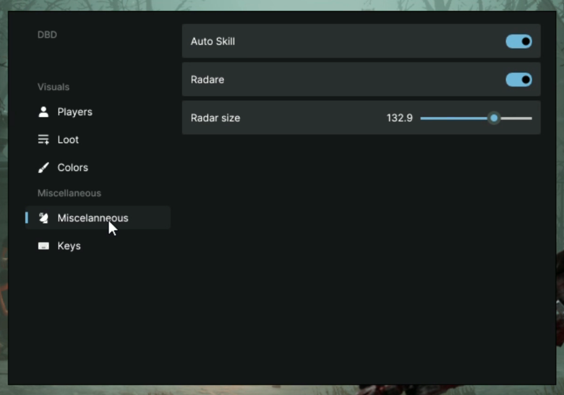Click the Miscelanneous sidebar icon
The width and height of the screenshot is (564, 395).
pos(43,218)
